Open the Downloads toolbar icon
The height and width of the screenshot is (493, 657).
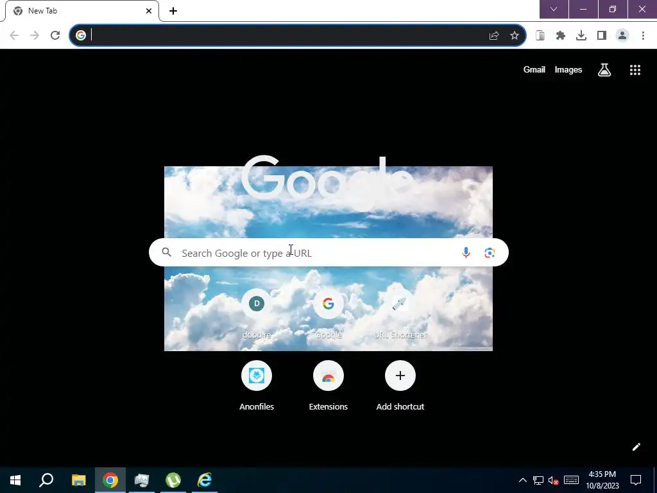[x=581, y=36]
